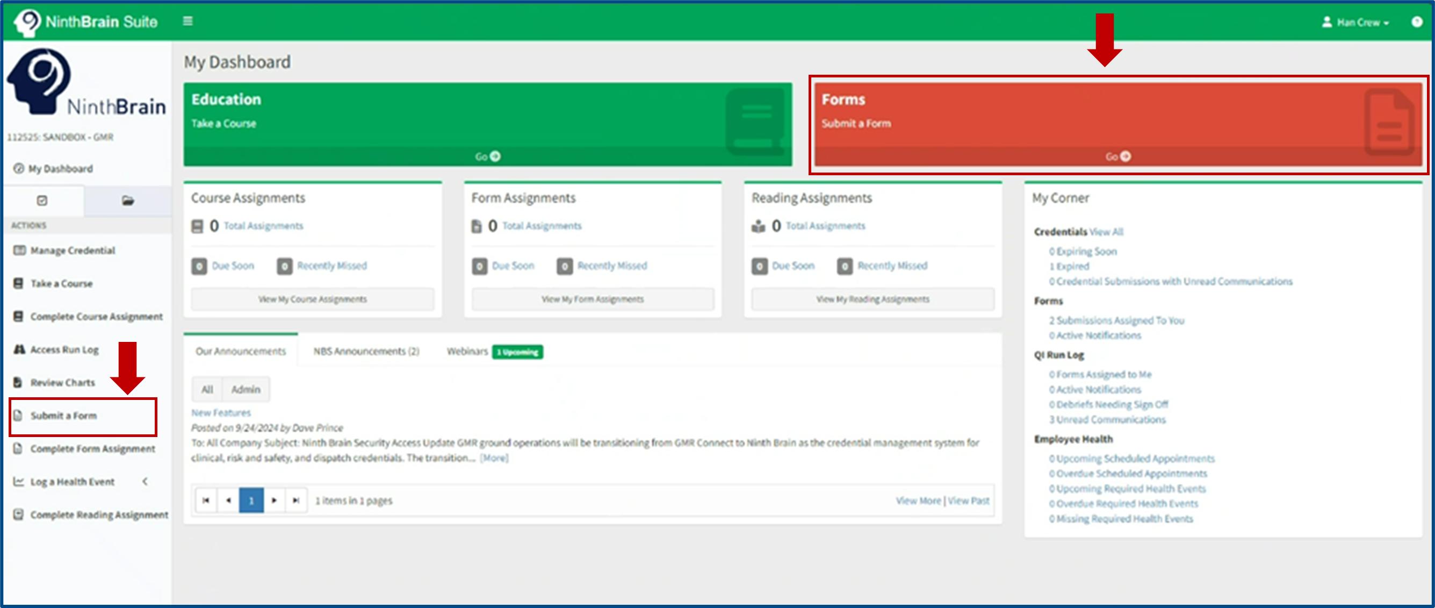Viewport: 1435px width, 608px height.
Task: Open 0 Forms Assigned to Me
Action: [1100, 375]
